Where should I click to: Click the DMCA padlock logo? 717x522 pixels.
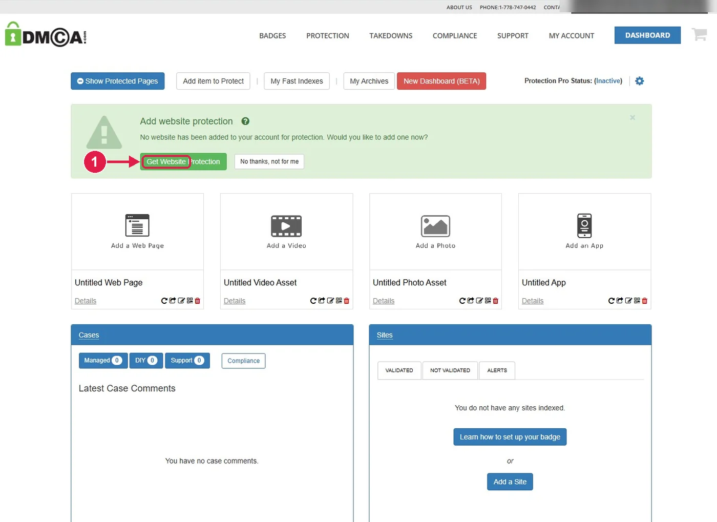(46, 34)
